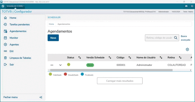Open the three-dots actions menu for row 000001
This screenshot has width=195, height=102.
(52, 65)
